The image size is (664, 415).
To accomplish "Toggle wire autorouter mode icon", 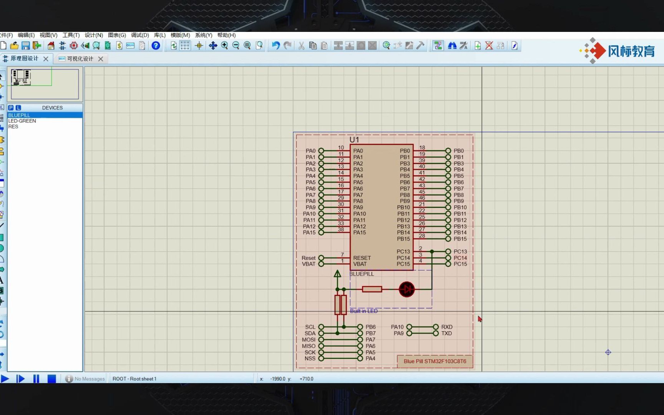I will point(437,45).
